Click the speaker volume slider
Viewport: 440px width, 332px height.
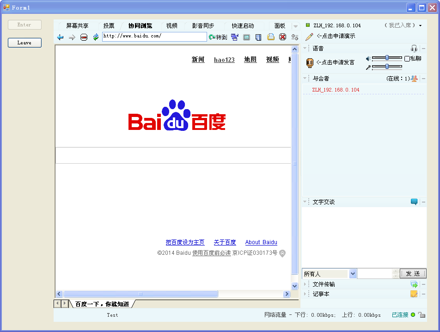pyautogui.click(x=387, y=58)
